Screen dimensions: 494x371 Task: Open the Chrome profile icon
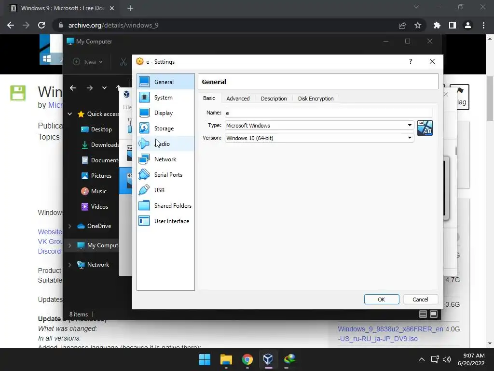pyautogui.click(x=468, y=25)
